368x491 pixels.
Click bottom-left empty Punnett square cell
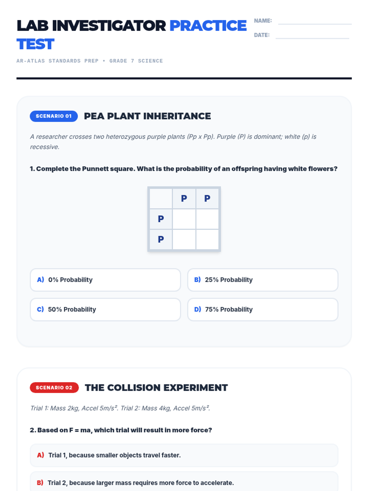click(184, 239)
